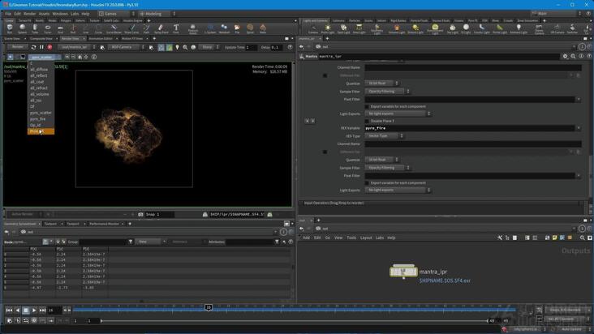Select the Spray Paint shelf tool
Viewport: 594px width, 334px height.
tap(161, 28)
